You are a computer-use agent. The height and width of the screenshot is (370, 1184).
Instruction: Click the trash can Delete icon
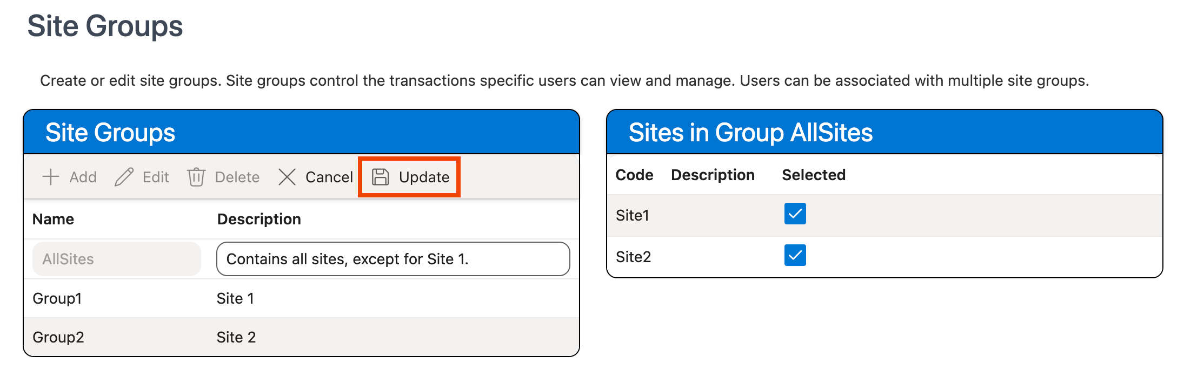point(196,177)
